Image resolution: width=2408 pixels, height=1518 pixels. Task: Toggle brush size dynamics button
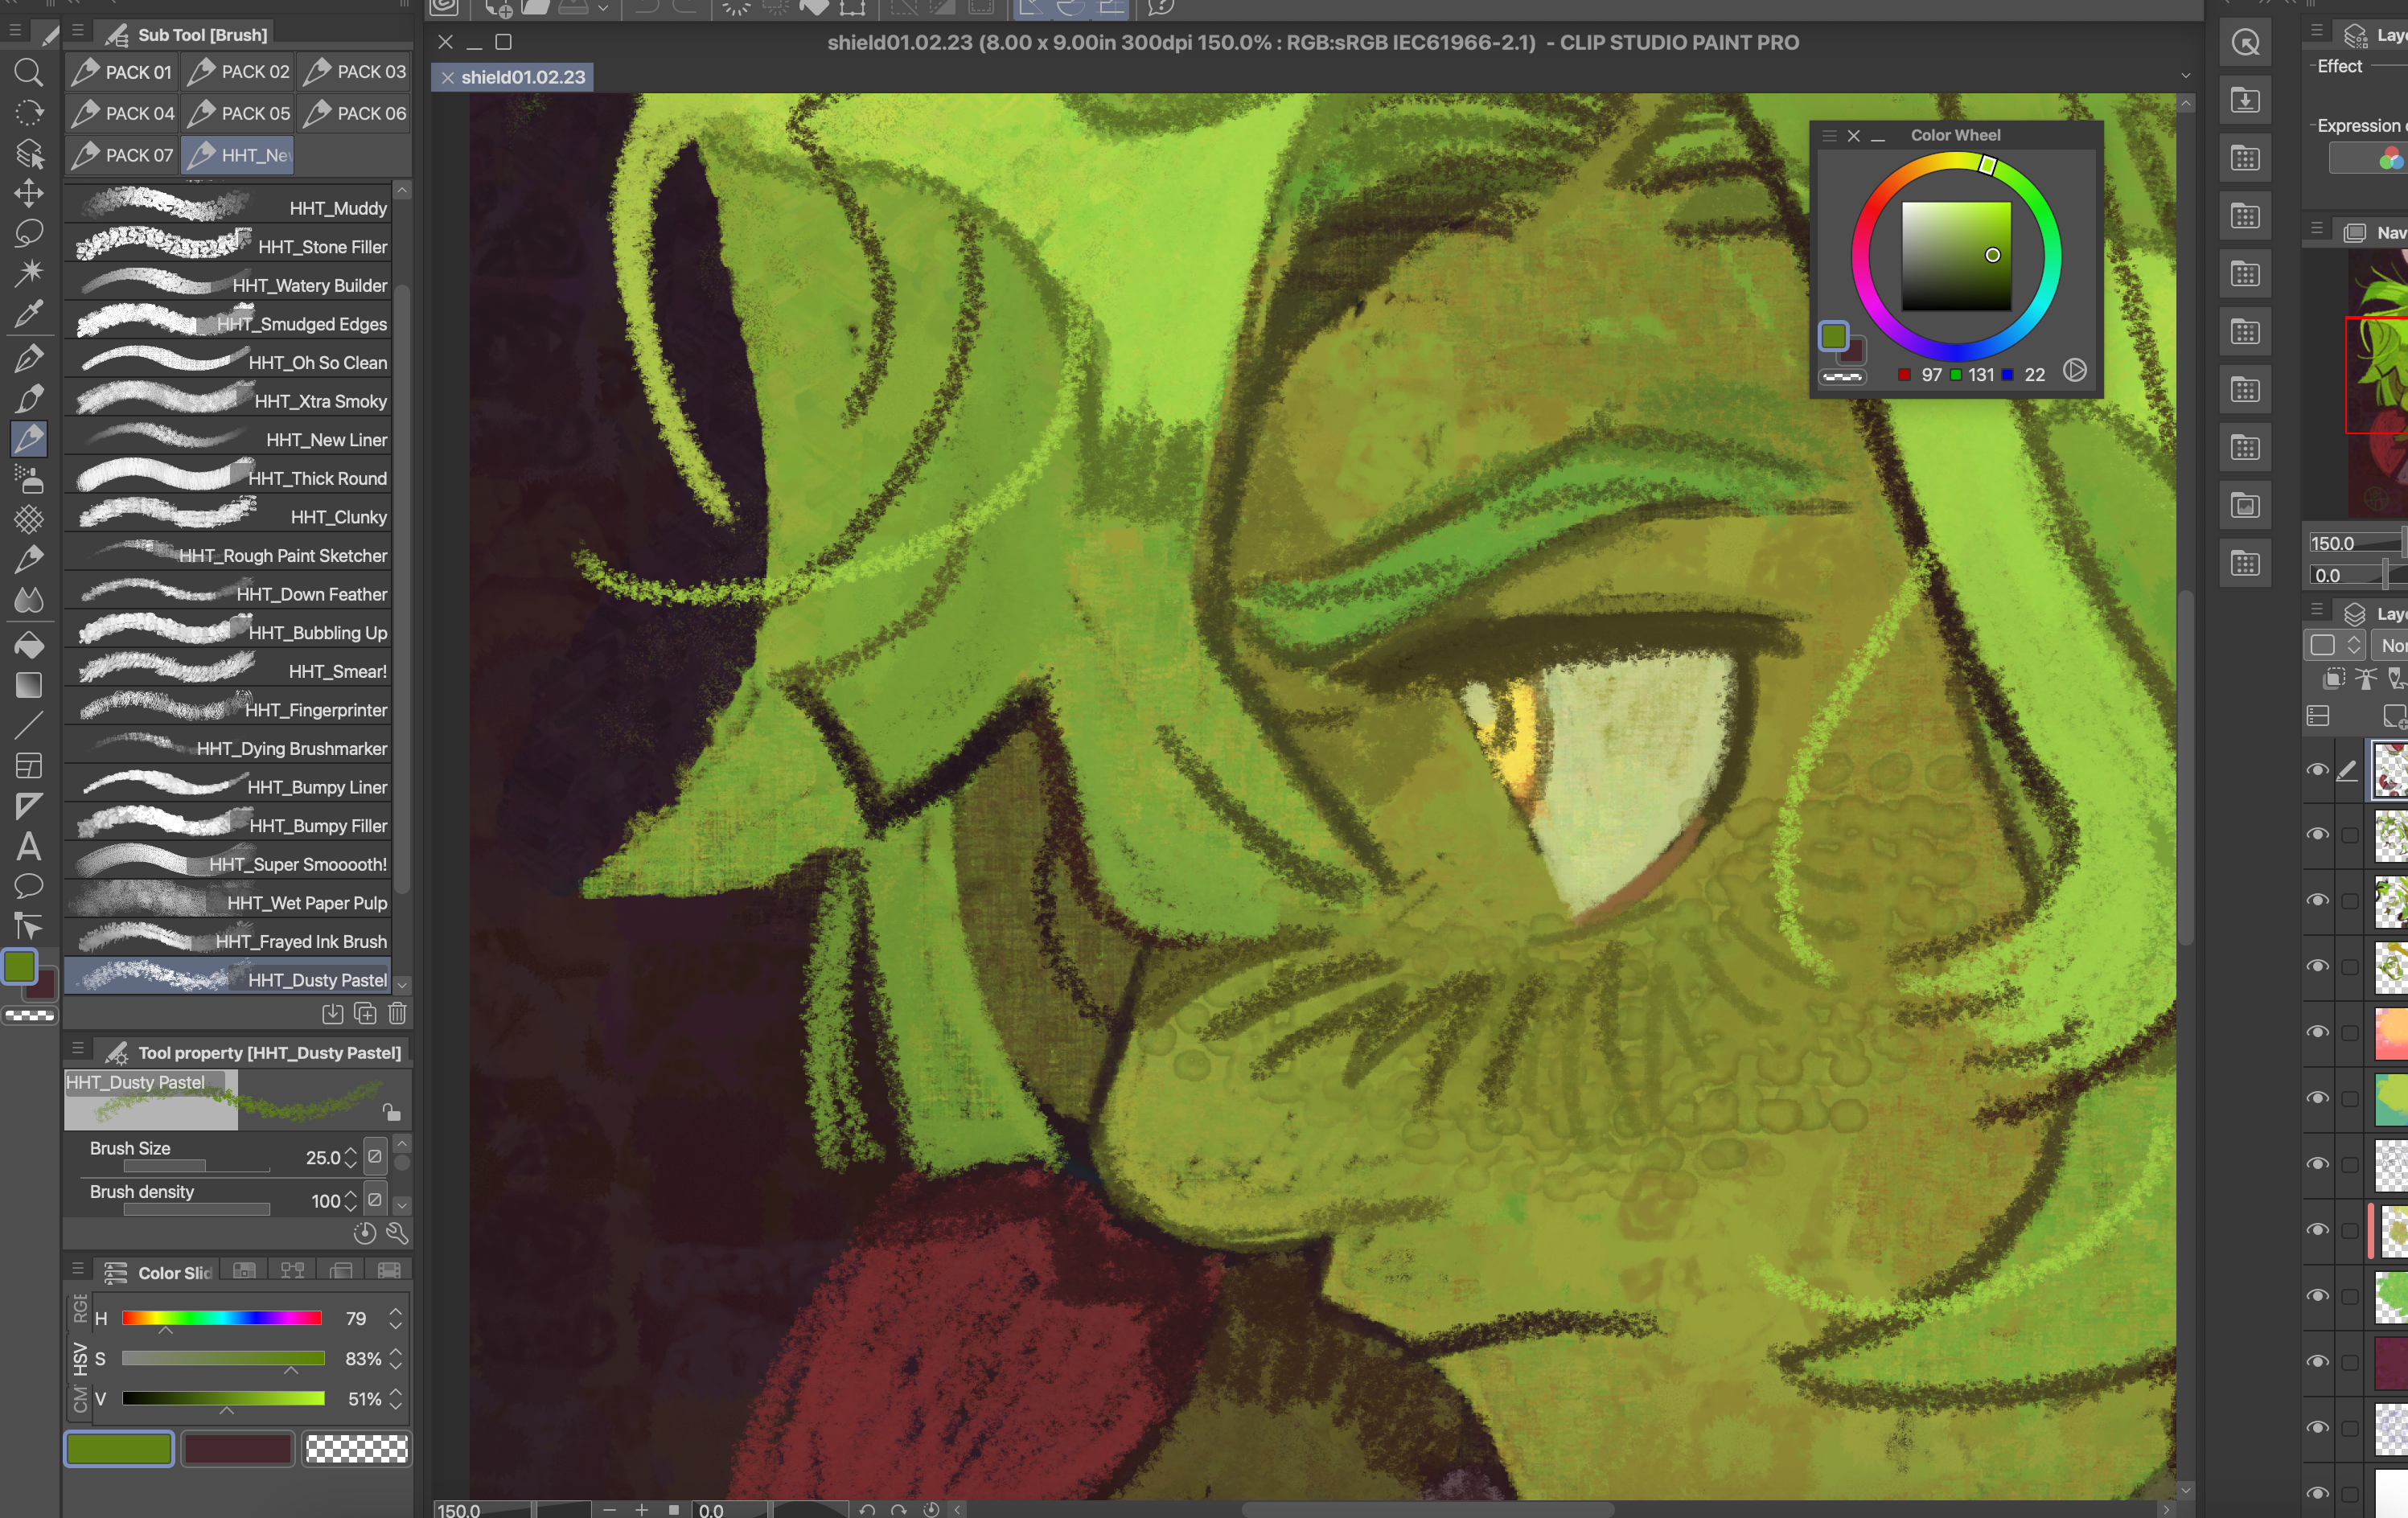pos(375,1157)
